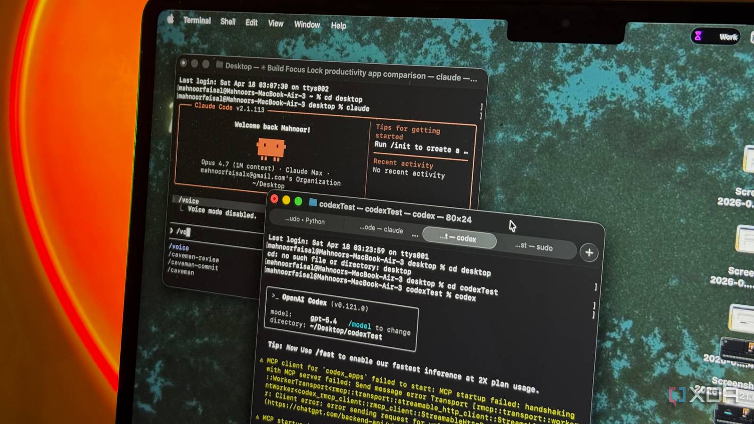Click 'Last login' line ending in ttys002
754x424 pixels.
click(254, 84)
